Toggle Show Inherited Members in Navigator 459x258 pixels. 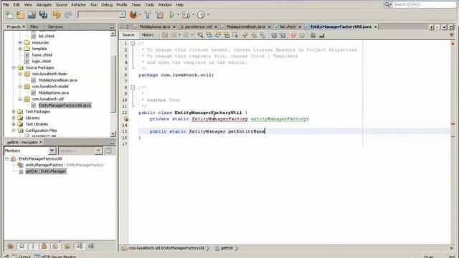tap(11, 246)
